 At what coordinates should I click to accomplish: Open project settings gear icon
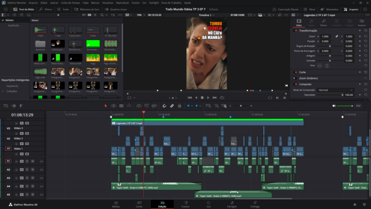[364, 204]
